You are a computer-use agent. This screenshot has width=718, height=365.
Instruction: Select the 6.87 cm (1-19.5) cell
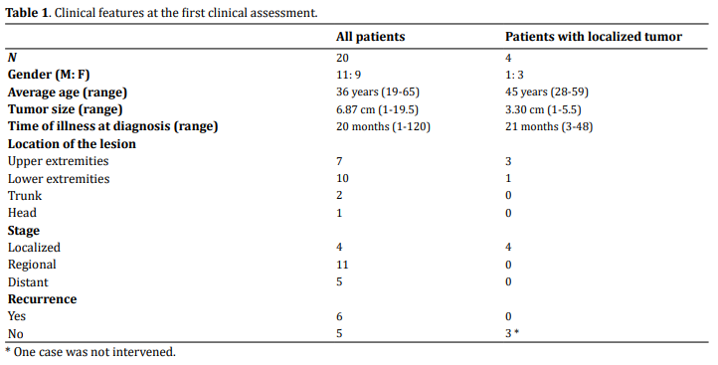(377, 109)
